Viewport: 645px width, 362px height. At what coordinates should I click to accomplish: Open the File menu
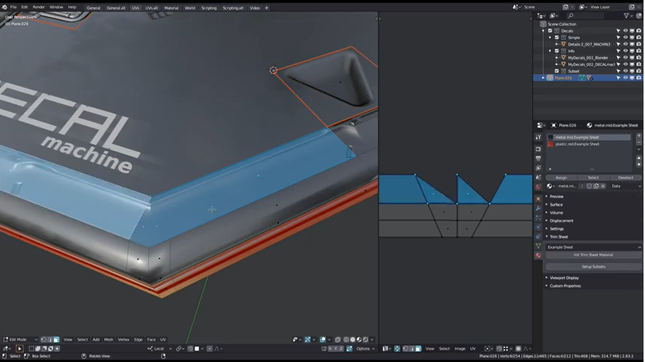13,7
